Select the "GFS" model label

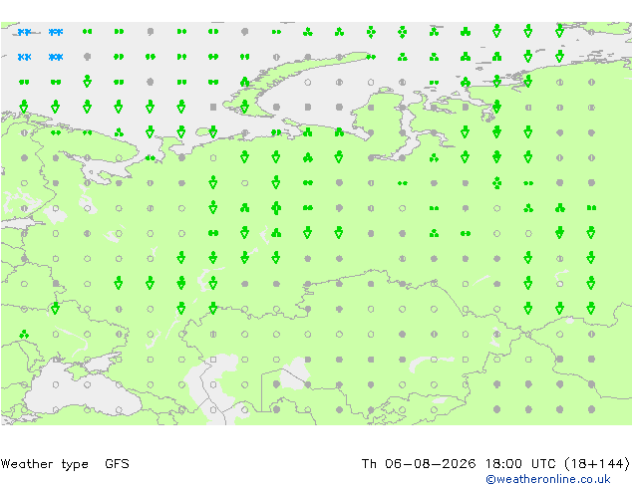coord(117,464)
